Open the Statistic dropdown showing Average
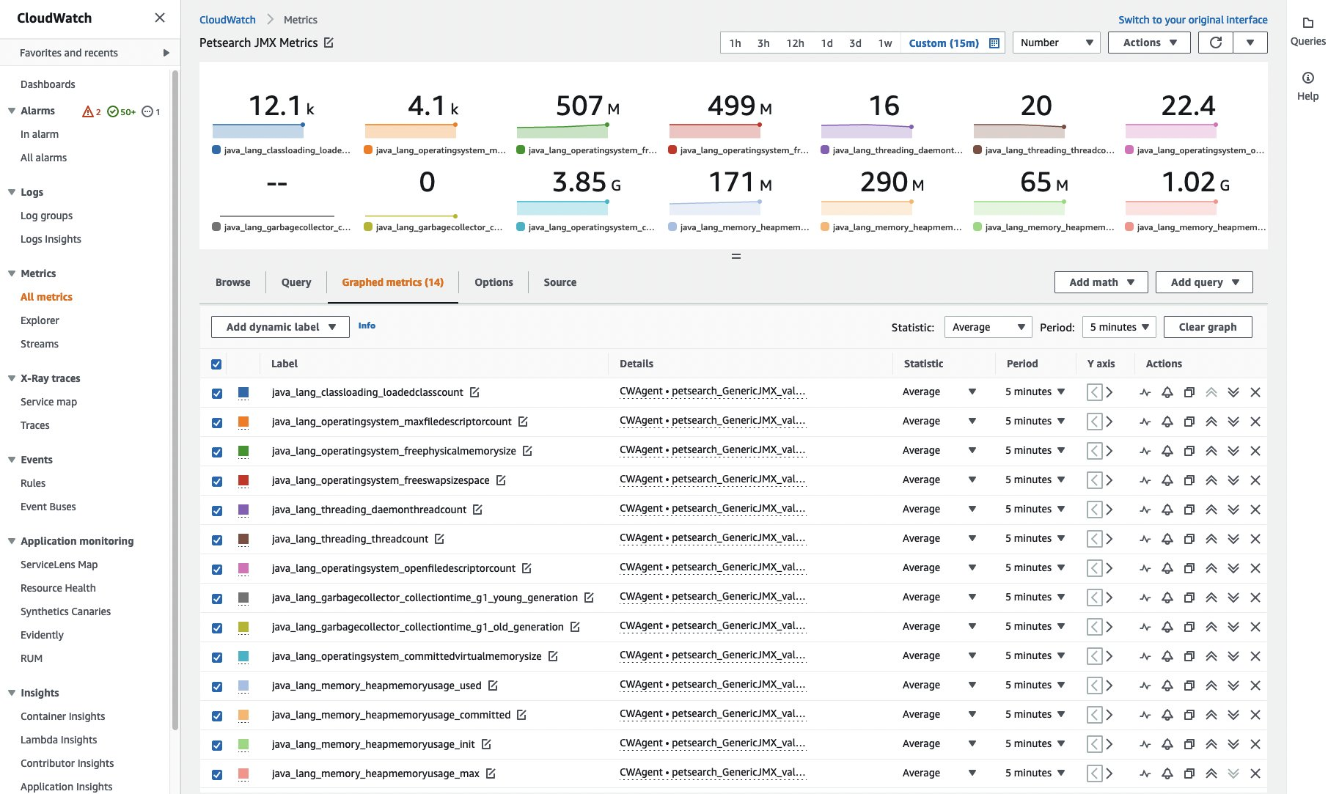The height and width of the screenshot is (794, 1328). point(987,327)
